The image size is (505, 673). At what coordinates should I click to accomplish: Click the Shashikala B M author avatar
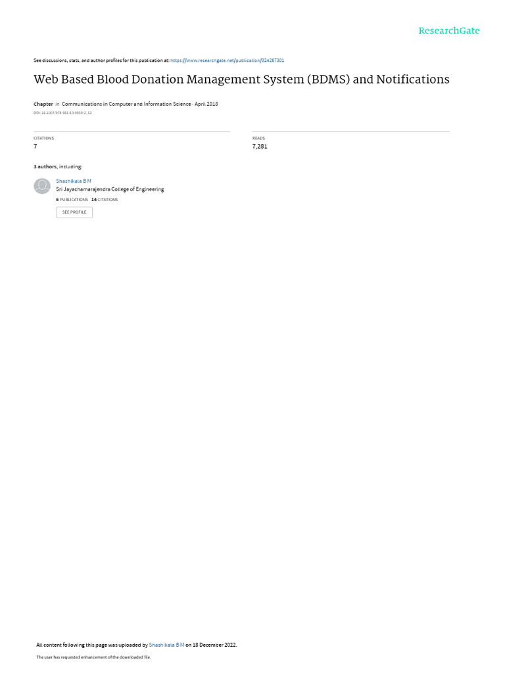point(42,186)
